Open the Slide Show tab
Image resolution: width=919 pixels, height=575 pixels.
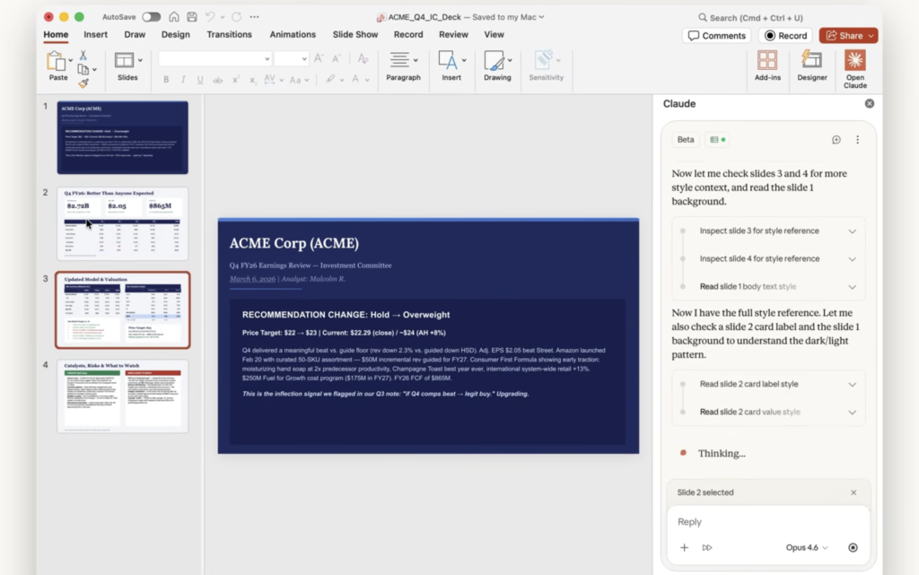[x=355, y=35]
